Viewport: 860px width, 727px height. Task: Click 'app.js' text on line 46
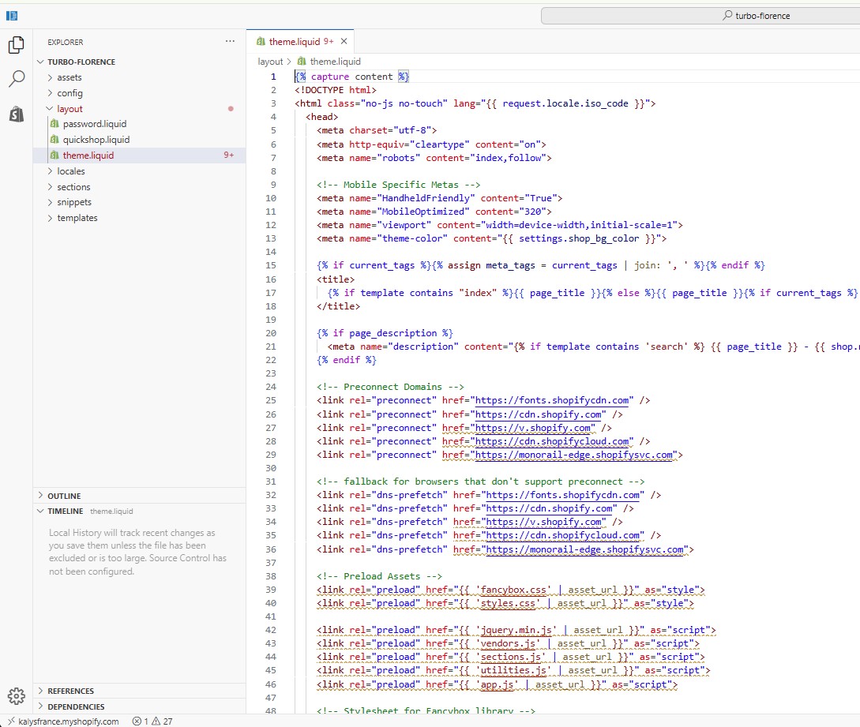[497, 684]
